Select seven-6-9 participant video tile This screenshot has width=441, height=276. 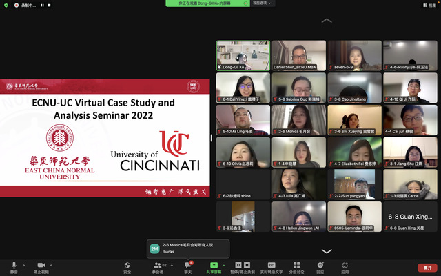point(355,55)
